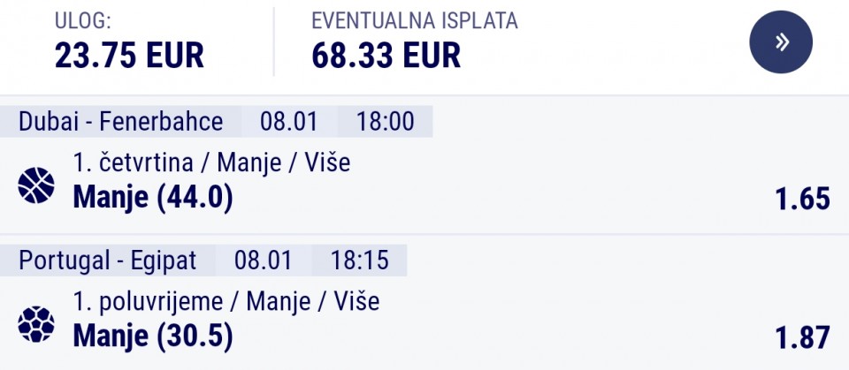
Task: Click the 08.01 date for Dubai match
Action: click(288, 121)
